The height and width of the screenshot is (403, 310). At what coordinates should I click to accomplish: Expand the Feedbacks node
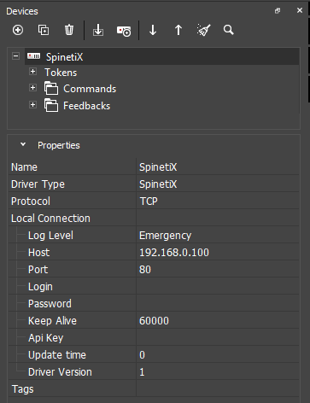coord(33,105)
